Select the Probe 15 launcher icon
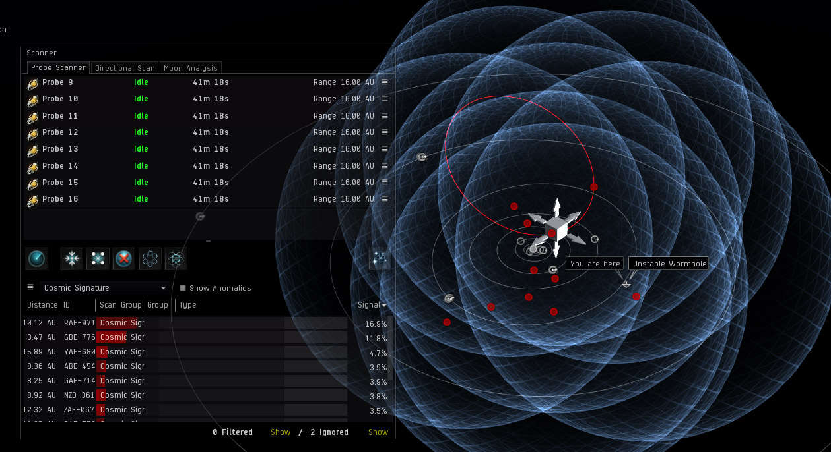Screen dimensions: 831x452 point(32,183)
